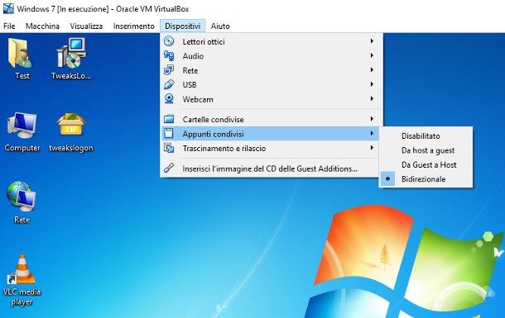505x318 pixels.
Task: Open the Macchina menu
Action: (42, 26)
